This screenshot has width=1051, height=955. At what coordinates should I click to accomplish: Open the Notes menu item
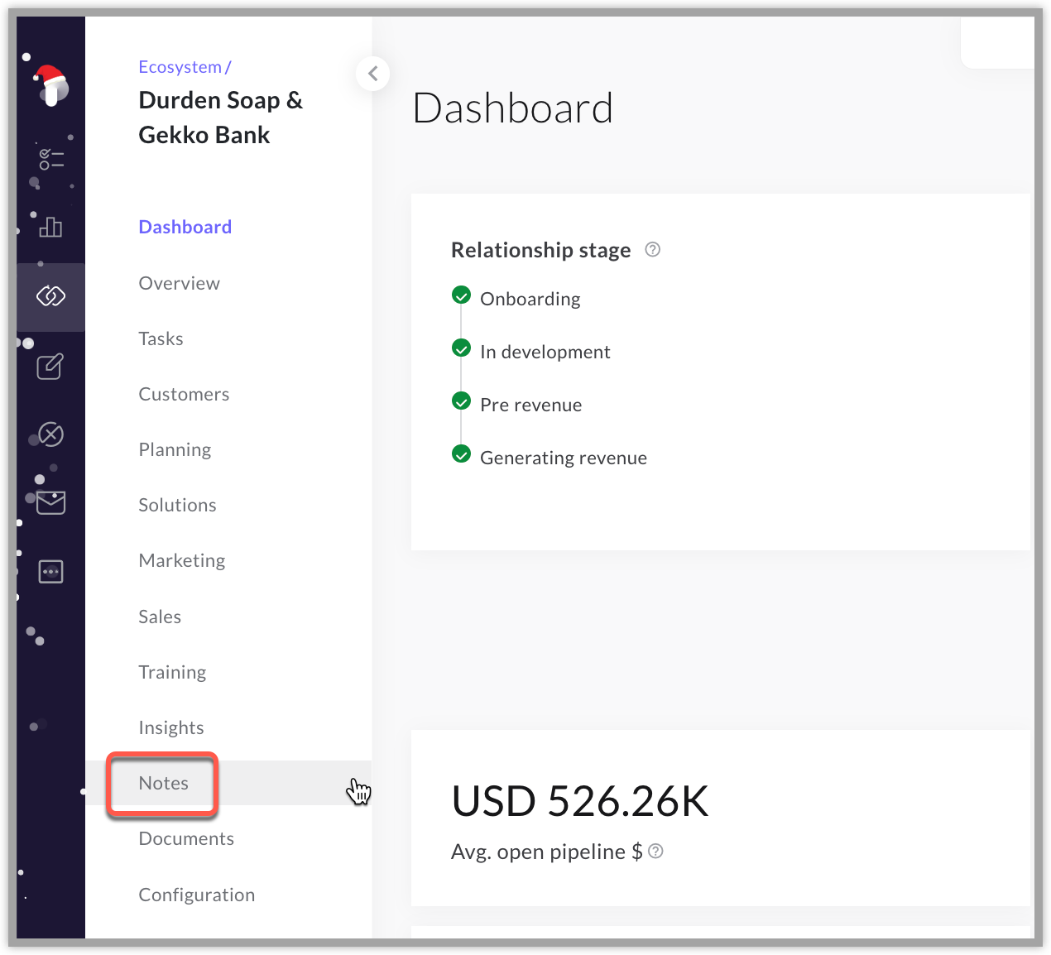tap(164, 784)
